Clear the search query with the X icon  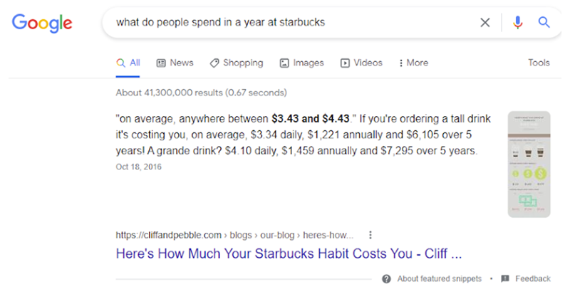point(485,23)
